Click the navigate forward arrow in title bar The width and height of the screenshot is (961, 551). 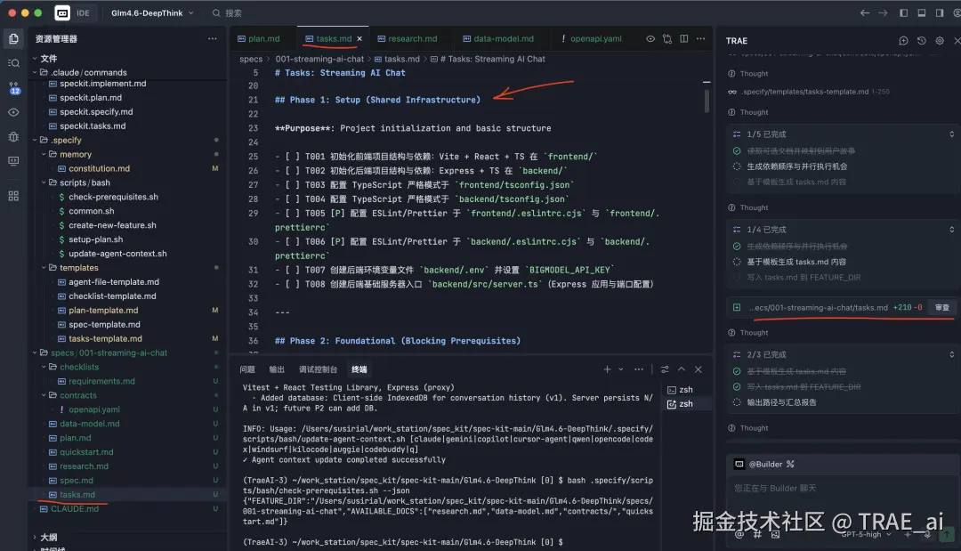(x=884, y=12)
